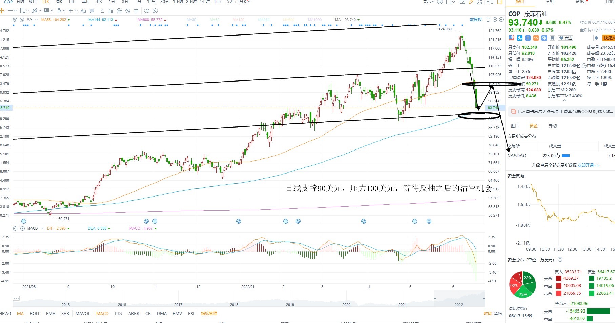
Task: Take a chart screenshot with camera icon
Action: 462,2
